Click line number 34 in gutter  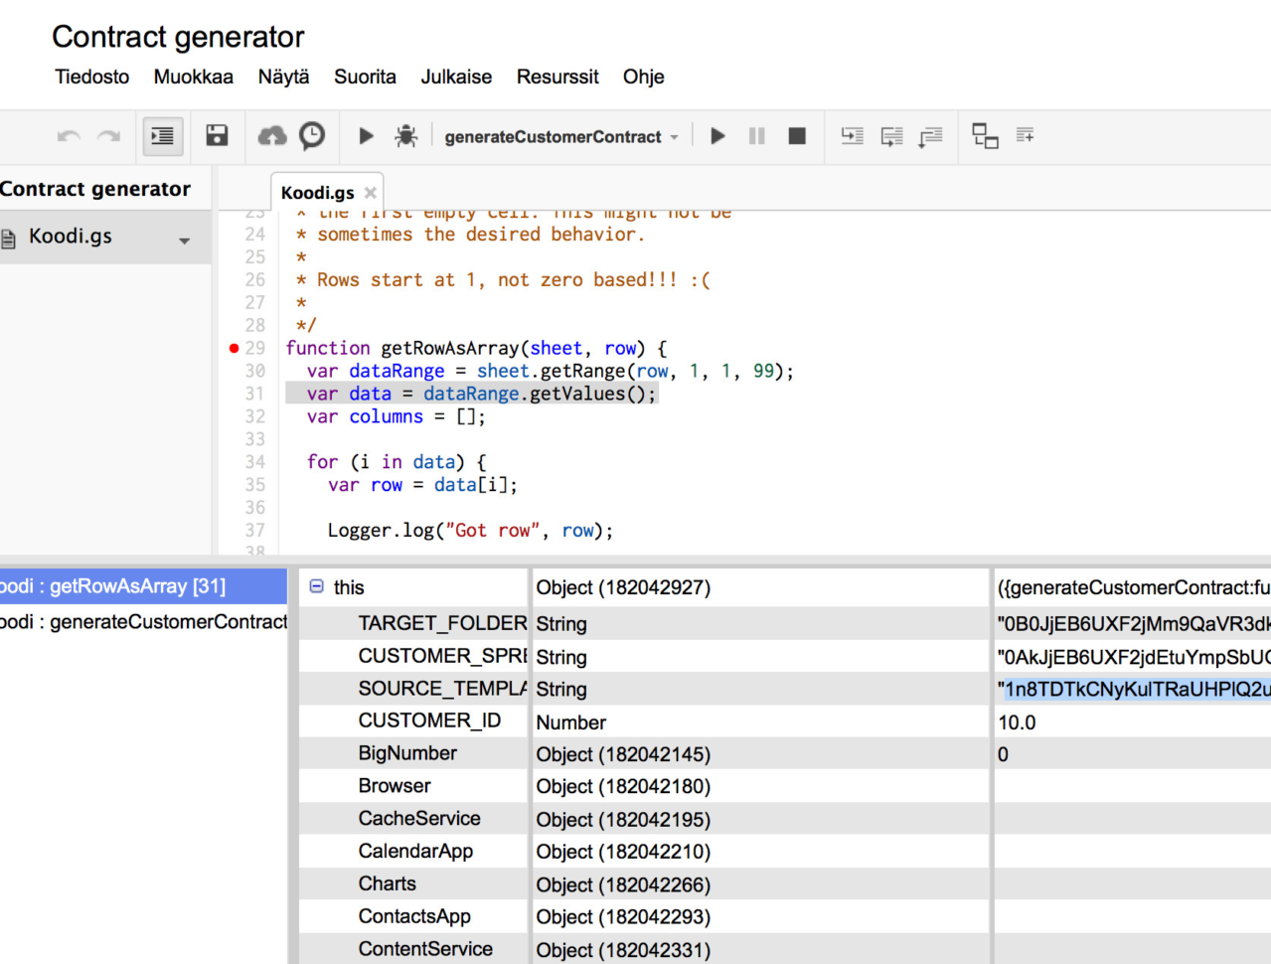click(x=255, y=462)
